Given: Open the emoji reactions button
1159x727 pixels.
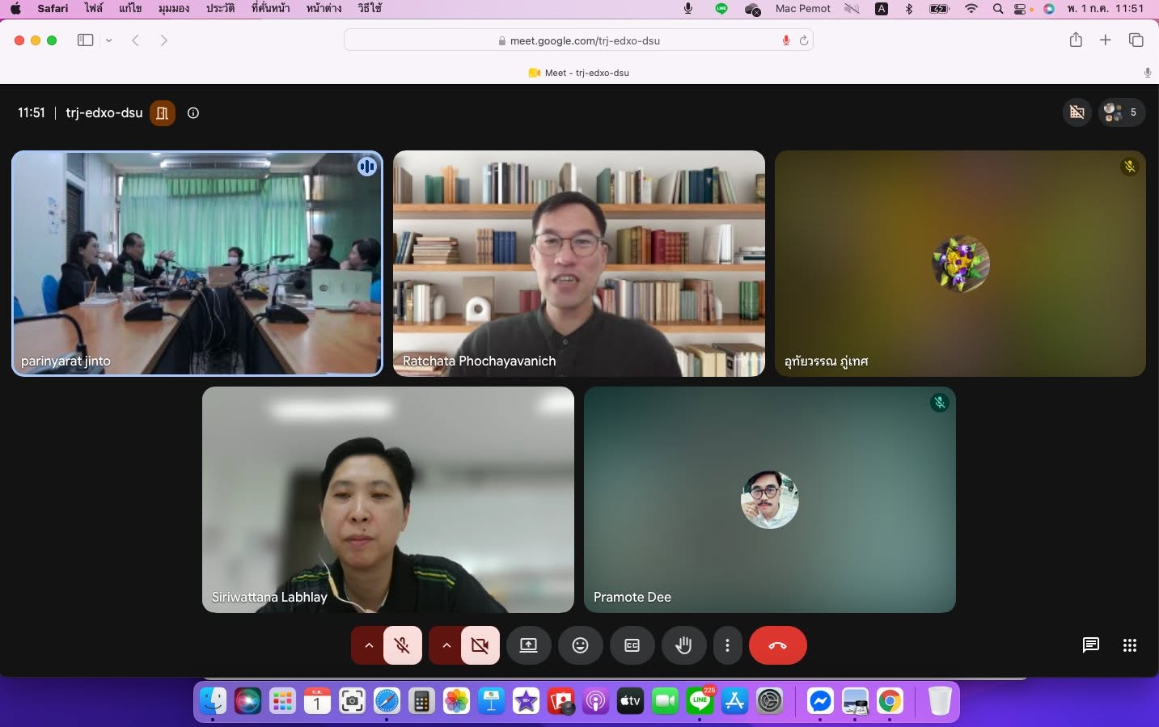Looking at the screenshot, I should pyautogui.click(x=580, y=645).
